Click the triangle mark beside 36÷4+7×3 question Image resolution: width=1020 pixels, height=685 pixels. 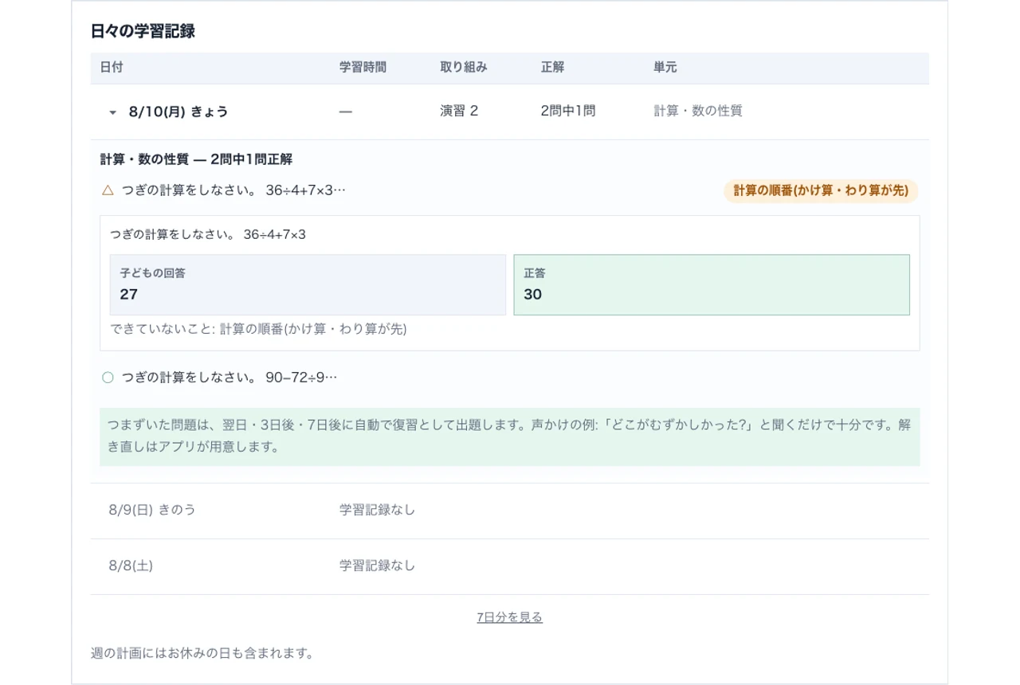click(108, 190)
